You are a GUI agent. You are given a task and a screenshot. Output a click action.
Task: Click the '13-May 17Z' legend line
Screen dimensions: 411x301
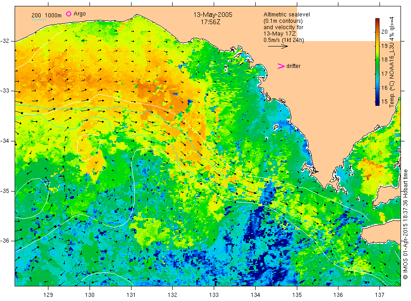(279, 33)
